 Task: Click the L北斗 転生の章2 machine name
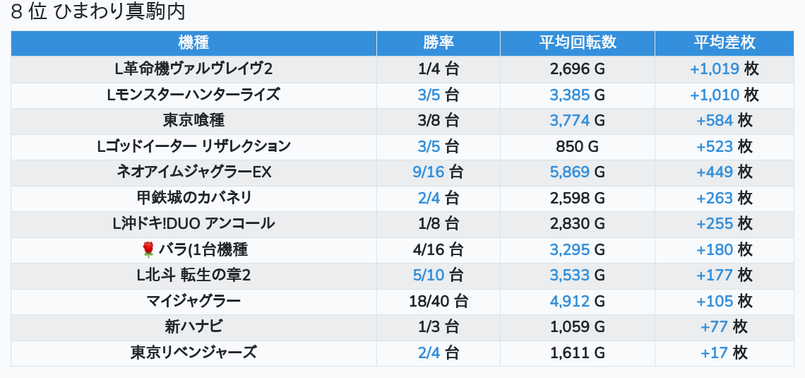(193, 276)
